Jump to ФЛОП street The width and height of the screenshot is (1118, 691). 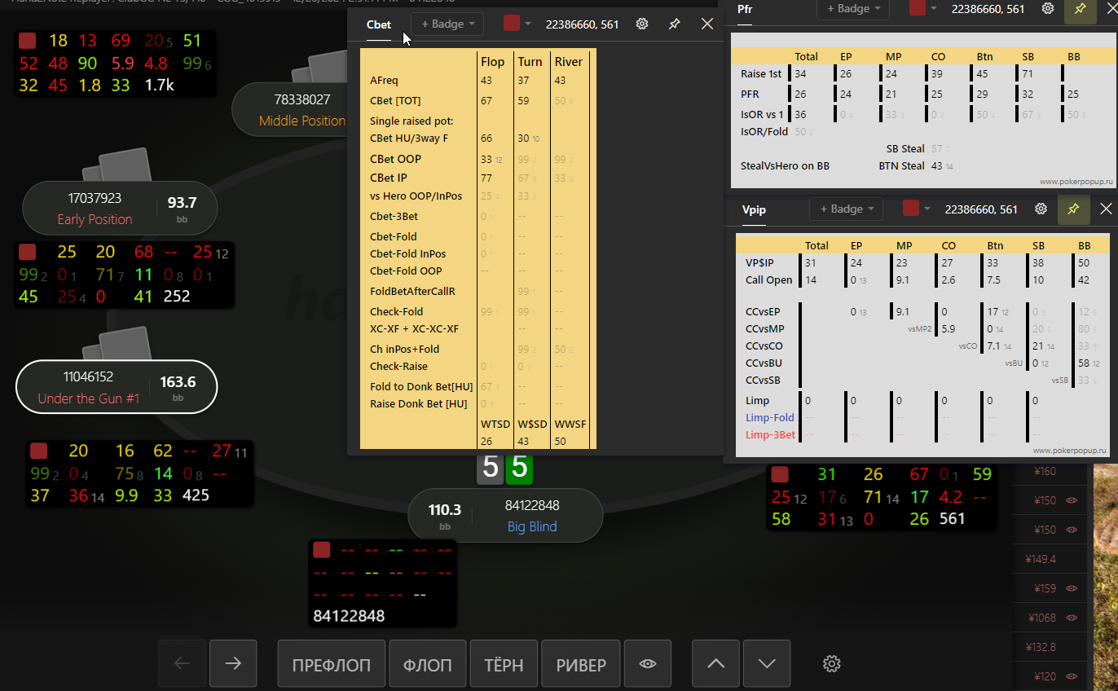click(x=428, y=665)
